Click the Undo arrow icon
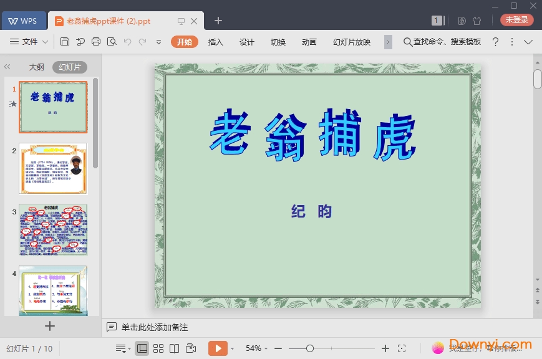This screenshot has width=542, height=359. [x=128, y=41]
